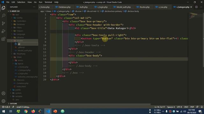Viewport: 204px width, 114px height.
Task: Open the Source Control view
Action: coord(4,23)
